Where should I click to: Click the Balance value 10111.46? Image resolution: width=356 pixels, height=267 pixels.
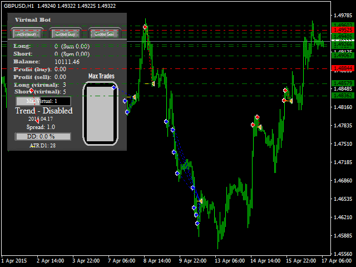click(67, 62)
